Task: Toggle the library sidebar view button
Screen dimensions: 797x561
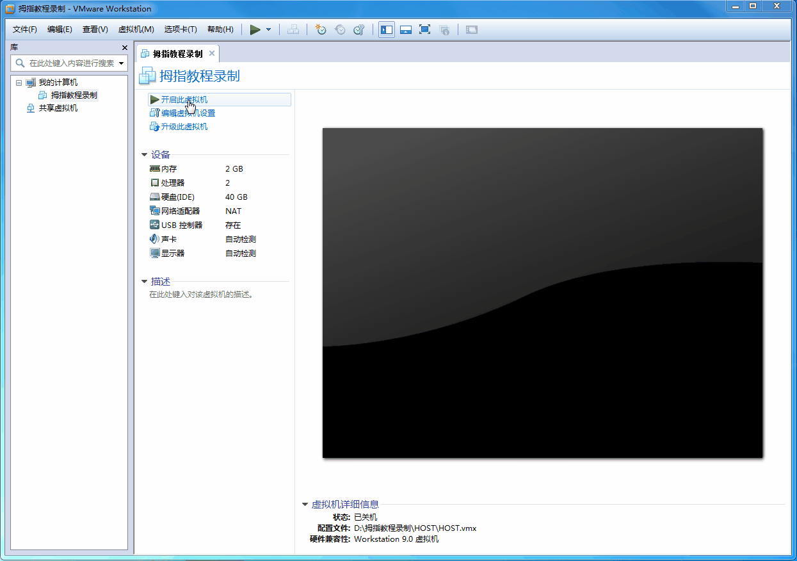Action: click(x=387, y=29)
